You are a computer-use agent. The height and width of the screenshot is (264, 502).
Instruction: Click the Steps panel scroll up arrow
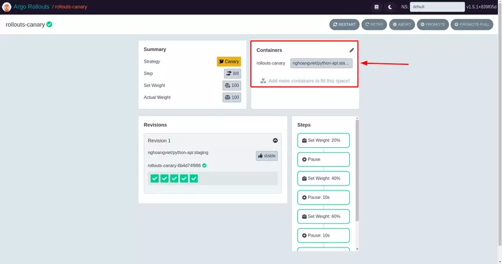pos(357,119)
